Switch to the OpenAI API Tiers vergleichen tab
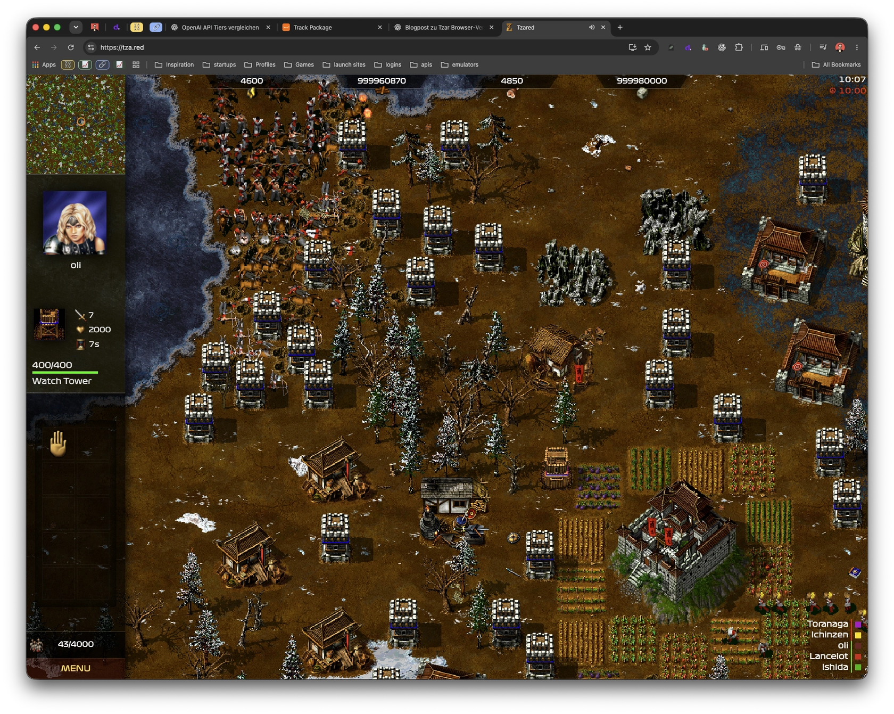 [221, 27]
